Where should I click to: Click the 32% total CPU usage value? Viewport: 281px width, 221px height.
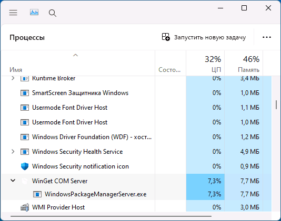pos(213,59)
